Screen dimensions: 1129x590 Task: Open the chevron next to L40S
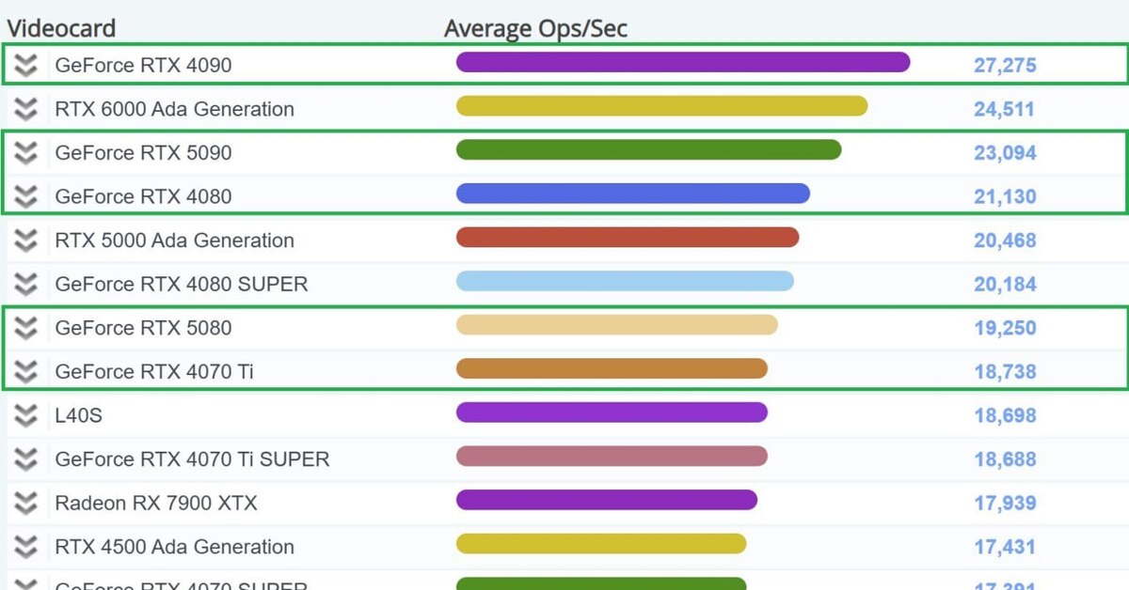click(26, 415)
